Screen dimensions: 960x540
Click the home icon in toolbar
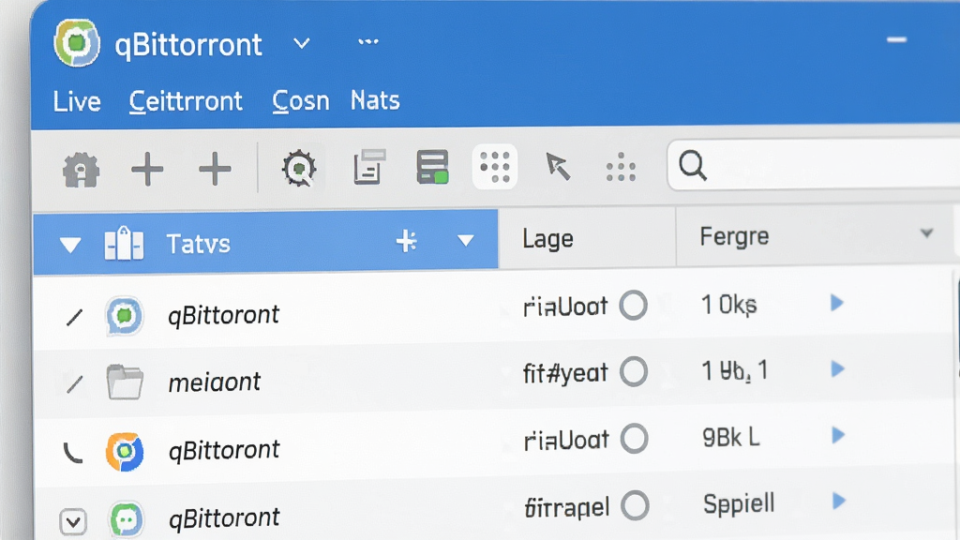[81, 170]
